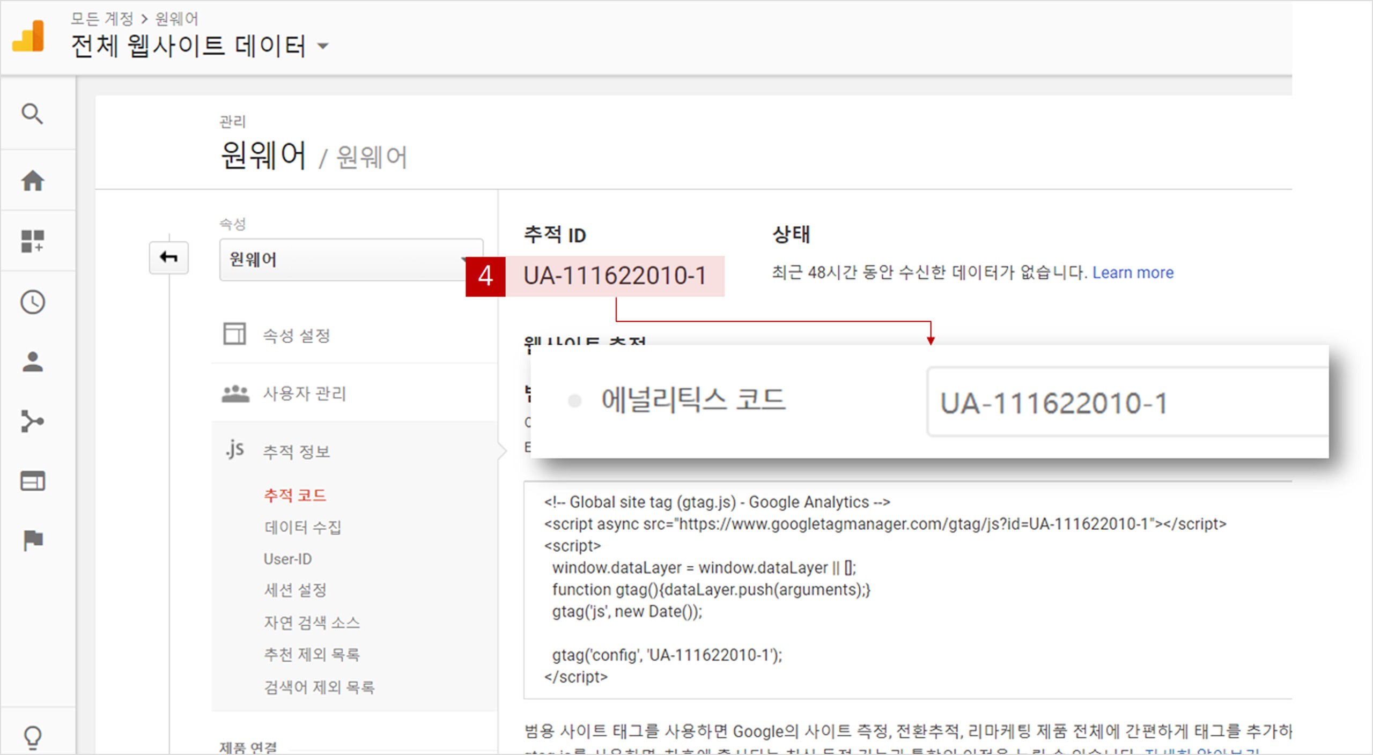1373x755 pixels.
Task: Click the Learn more link
Action: pyautogui.click(x=1133, y=272)
